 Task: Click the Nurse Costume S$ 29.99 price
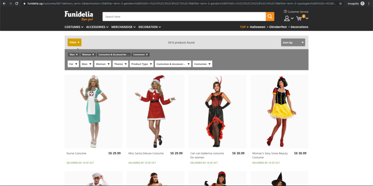(x=114, y=153)
